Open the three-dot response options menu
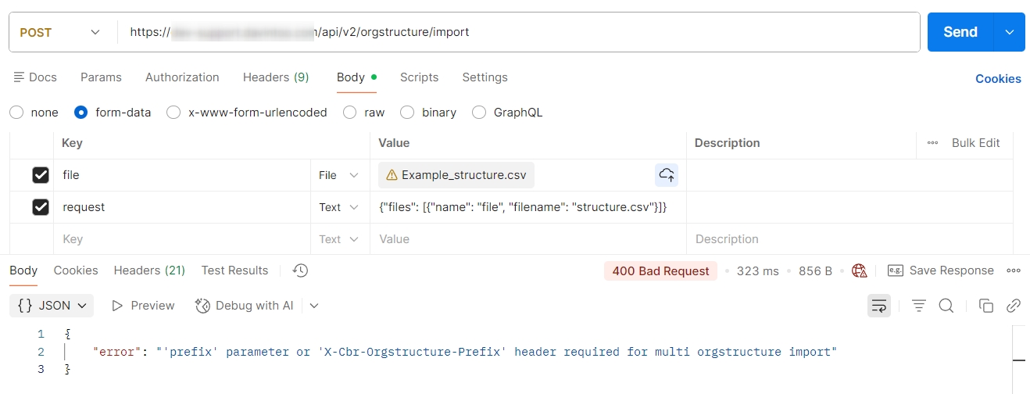The width and height of the screenshot is (1030, 394). tap(1014, 270)
